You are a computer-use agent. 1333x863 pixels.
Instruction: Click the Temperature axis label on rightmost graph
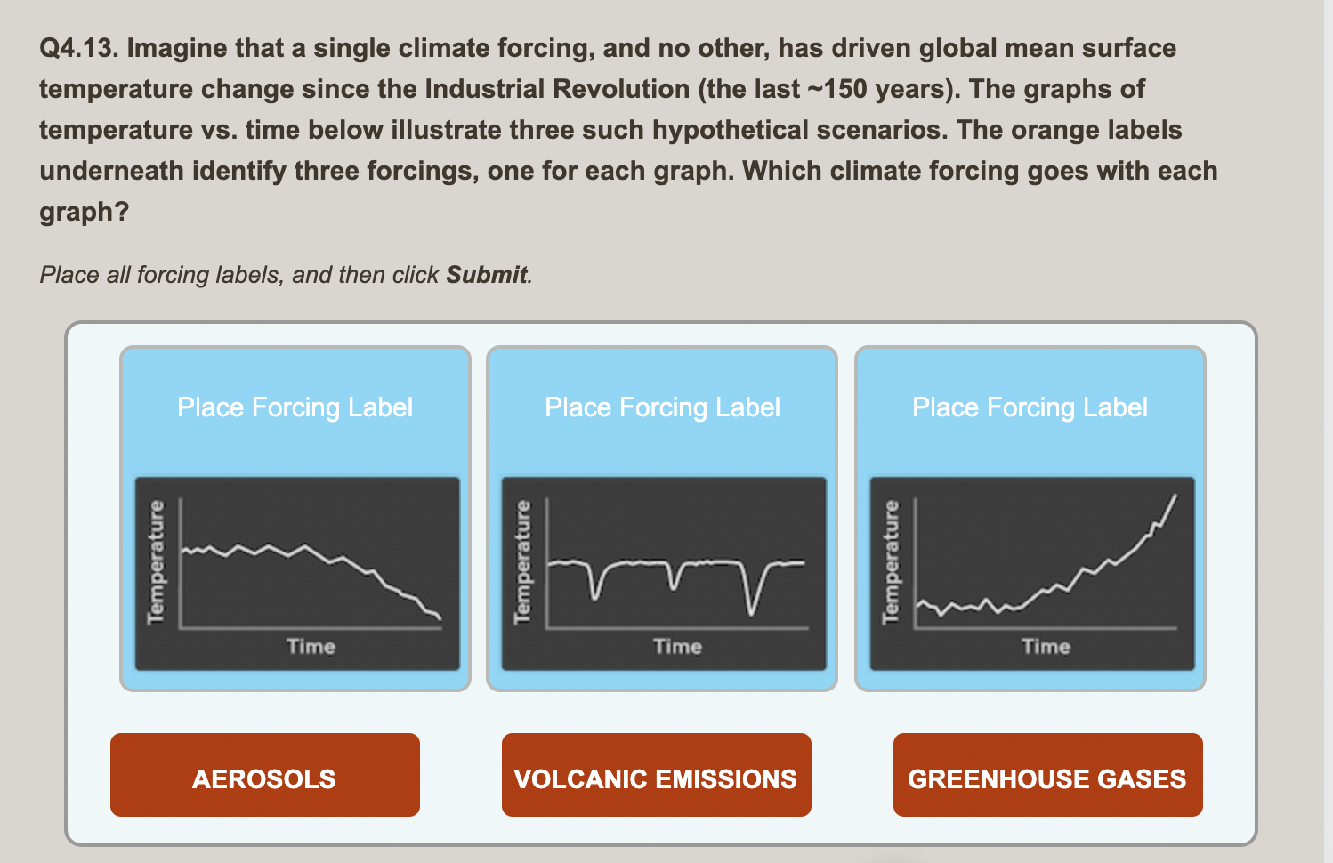[893, 558]
